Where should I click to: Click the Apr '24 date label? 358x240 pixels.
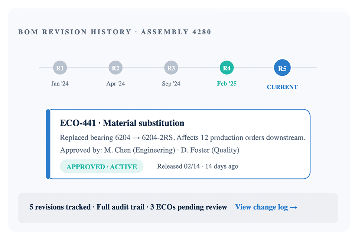pyautogui.click(x=115, y=84)
